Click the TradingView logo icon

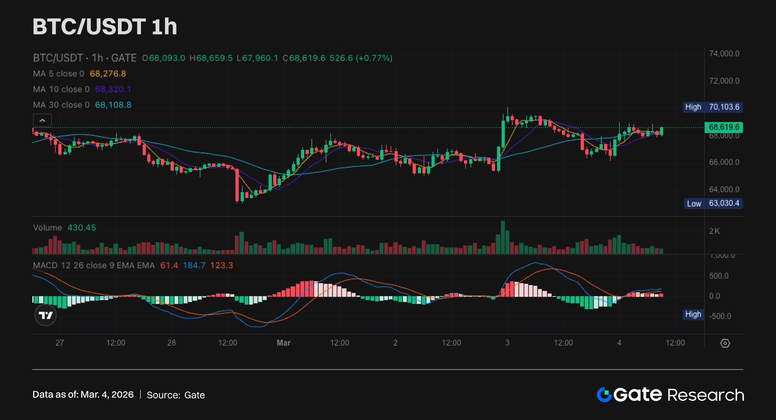pos(46,315)
